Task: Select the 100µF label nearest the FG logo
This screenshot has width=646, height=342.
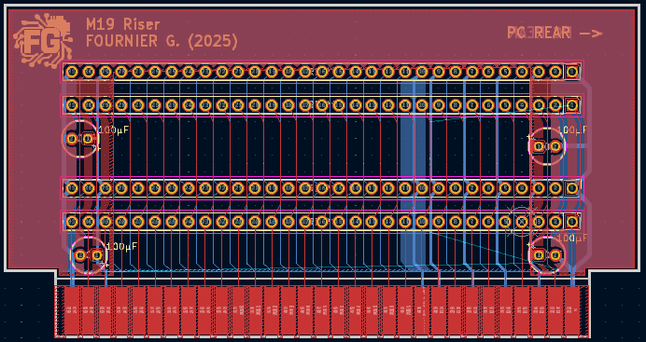Action: 114,130
